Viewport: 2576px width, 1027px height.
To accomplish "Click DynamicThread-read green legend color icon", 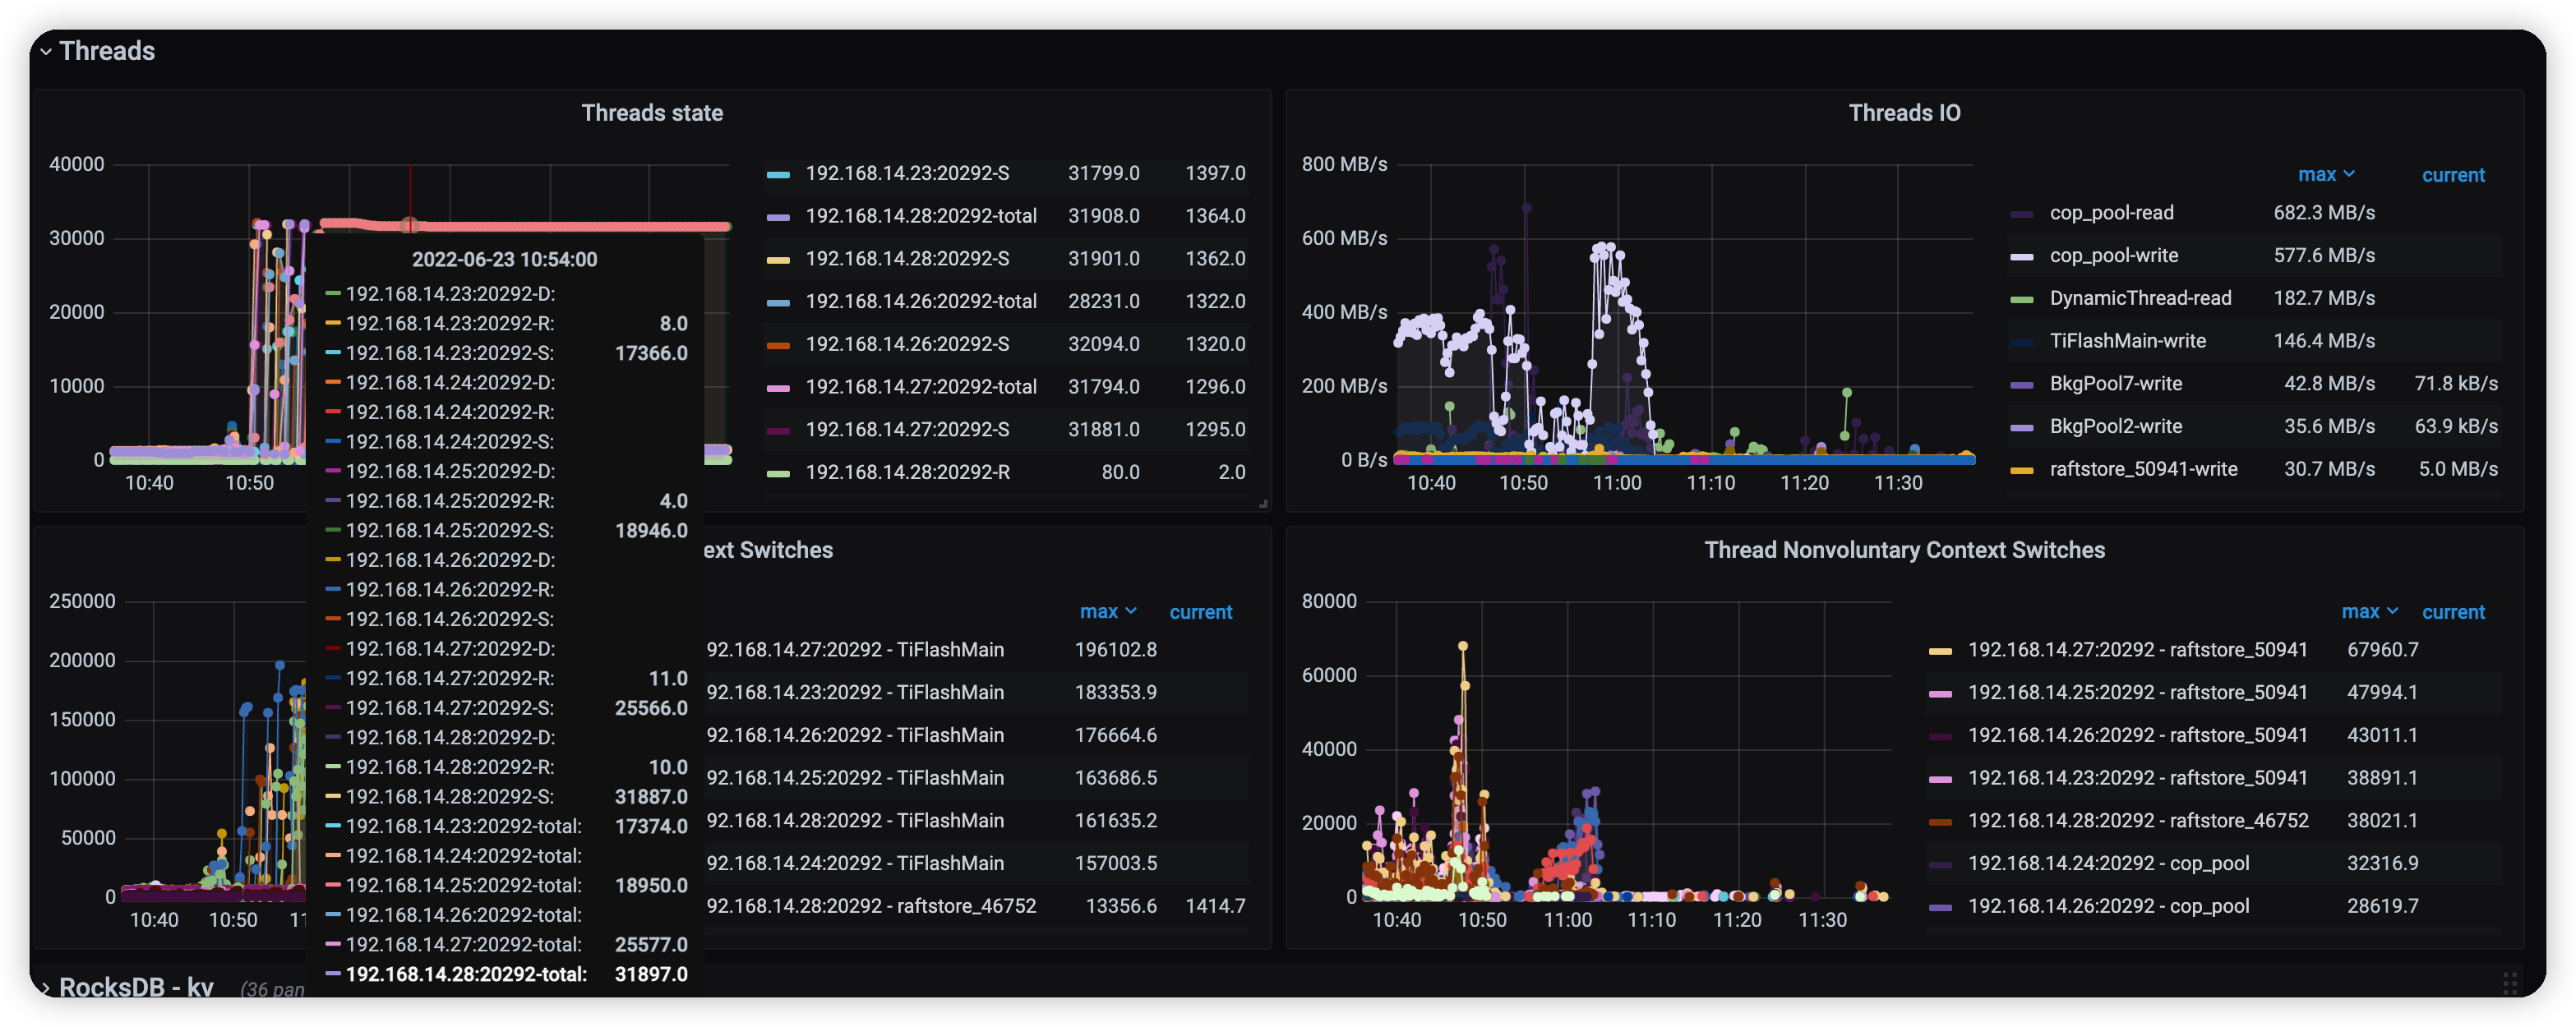I will 2021,300.
